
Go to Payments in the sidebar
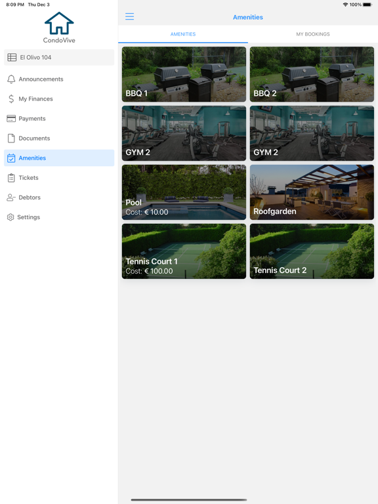pyautogui.click(x=59, y=119)
